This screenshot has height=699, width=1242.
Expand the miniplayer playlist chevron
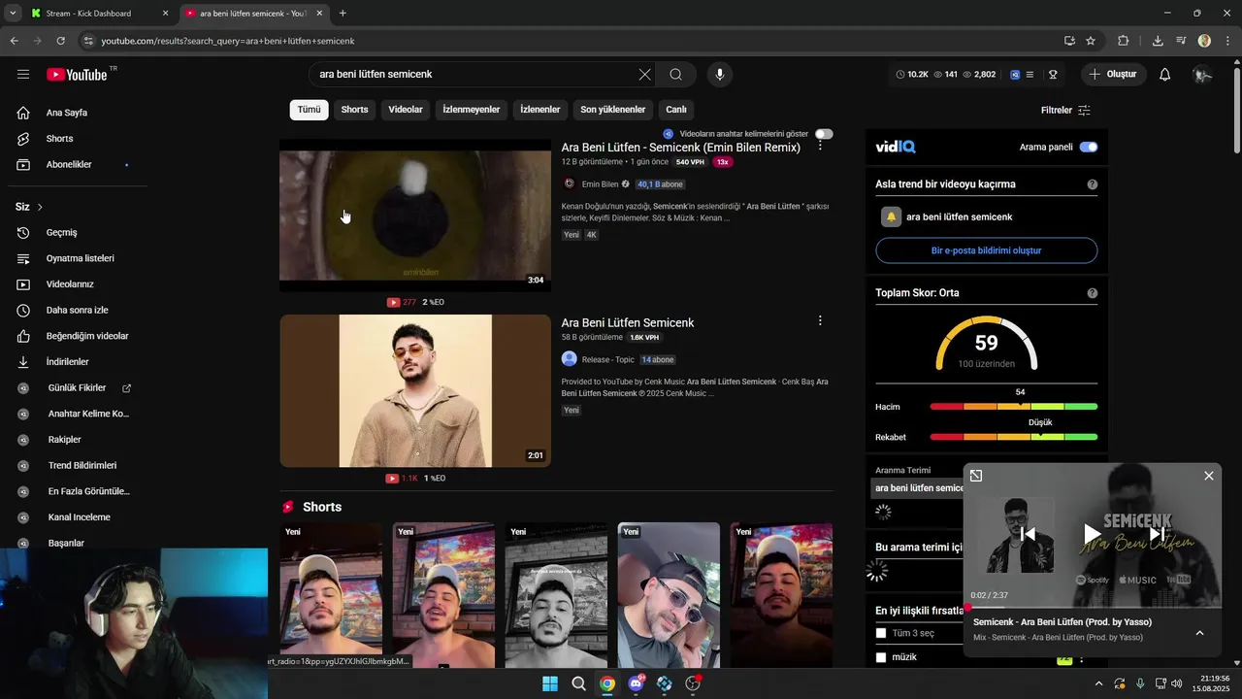click(1199, 633)
